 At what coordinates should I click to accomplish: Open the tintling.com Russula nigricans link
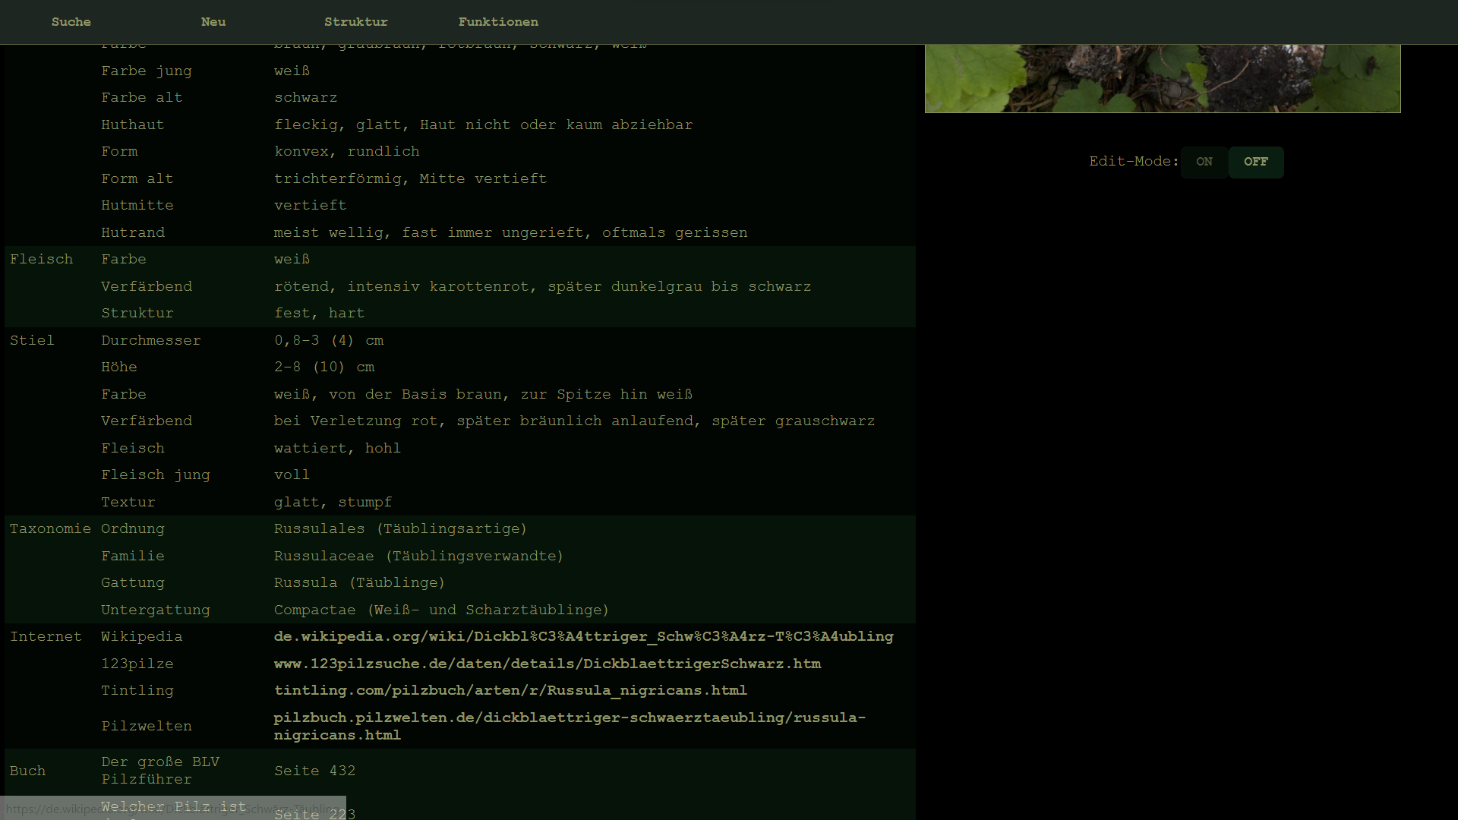point(510,690)
